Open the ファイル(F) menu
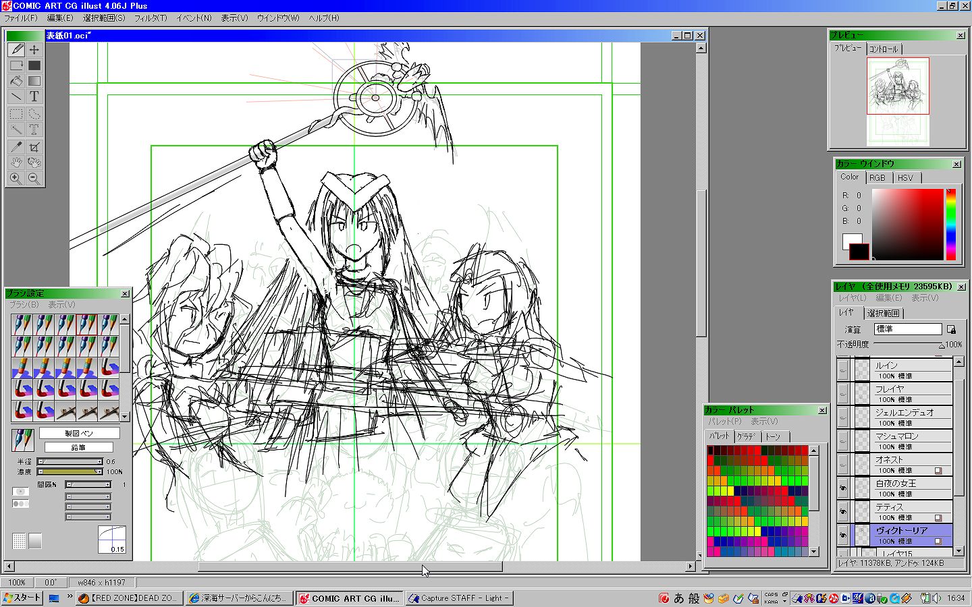The height and width of the screenshot is (607, 972). tap(21, 18)
